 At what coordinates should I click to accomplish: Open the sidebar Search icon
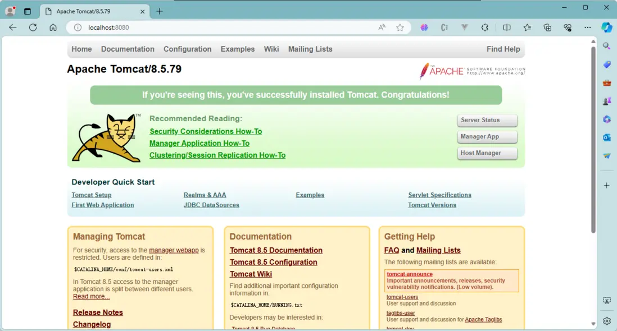(x=607, y=46)
